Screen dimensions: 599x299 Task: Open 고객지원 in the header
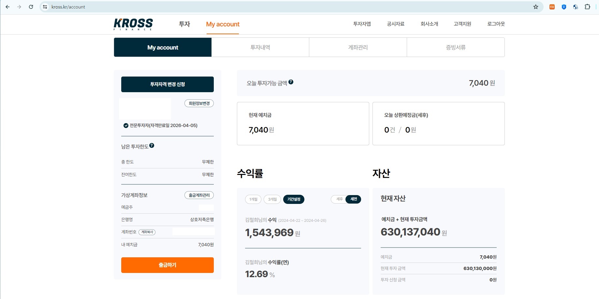pyautogui.click(x=462, y=24)
